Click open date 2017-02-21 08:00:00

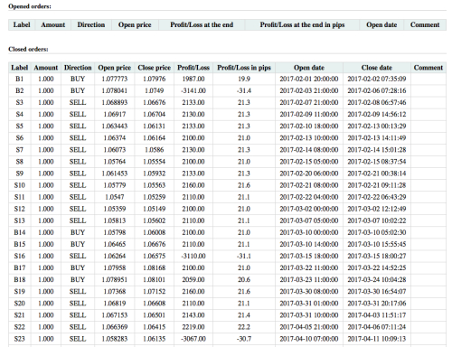coord(309,185)
